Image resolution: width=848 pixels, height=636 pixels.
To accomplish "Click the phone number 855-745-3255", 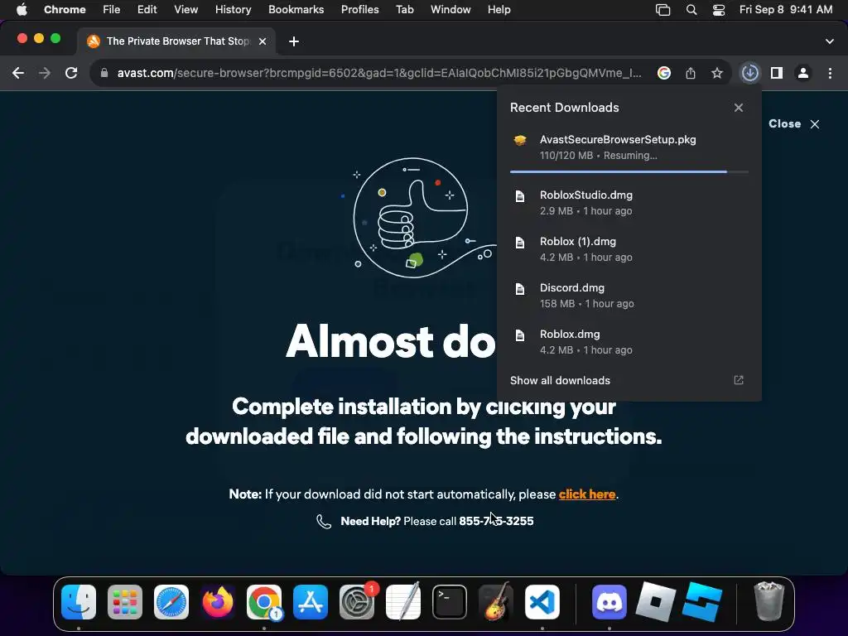I will [x=496, y=521].
